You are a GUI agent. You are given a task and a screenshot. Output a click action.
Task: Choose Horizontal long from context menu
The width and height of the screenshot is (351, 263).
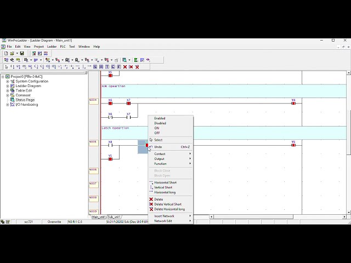(171, 192)
